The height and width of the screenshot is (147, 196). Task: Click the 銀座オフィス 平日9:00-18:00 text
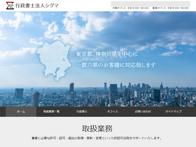171,8
